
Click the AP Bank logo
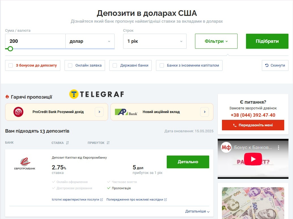click(x=126, y=112)
